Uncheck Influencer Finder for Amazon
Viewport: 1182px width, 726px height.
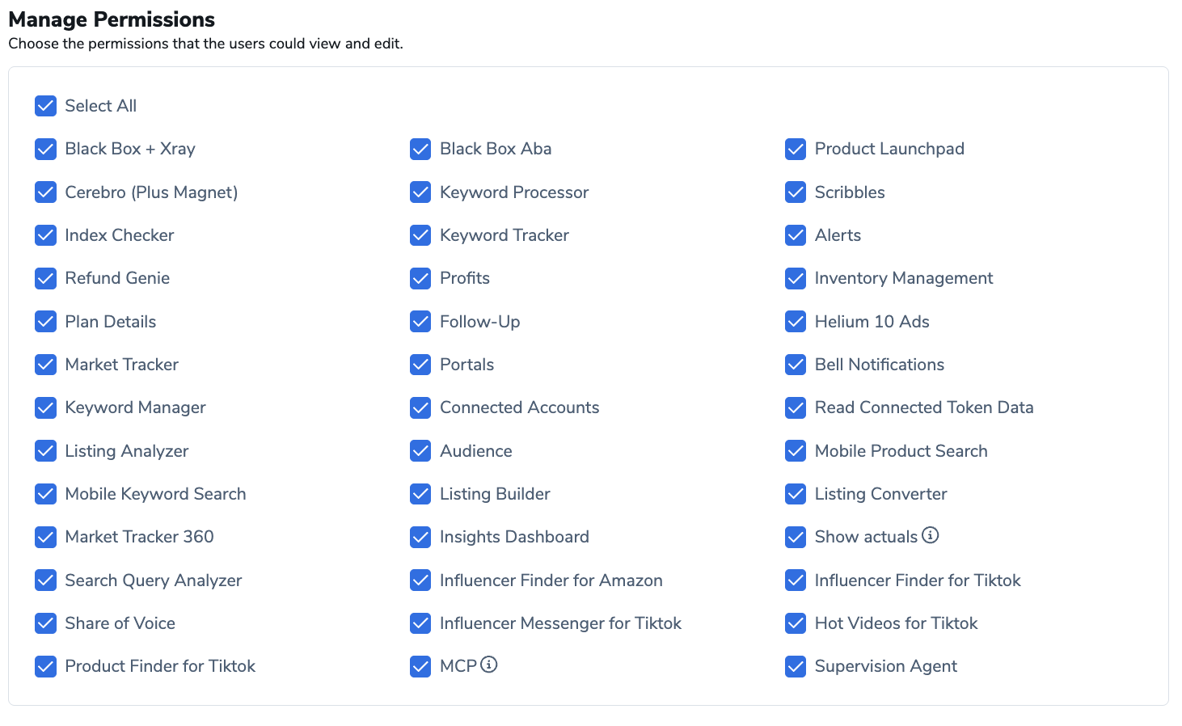pos(420,580)
